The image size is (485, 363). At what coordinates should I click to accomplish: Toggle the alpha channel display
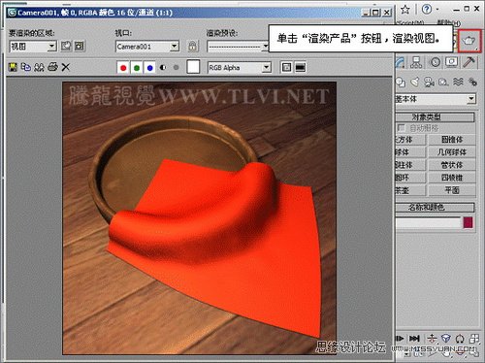(x=163, y=68)
